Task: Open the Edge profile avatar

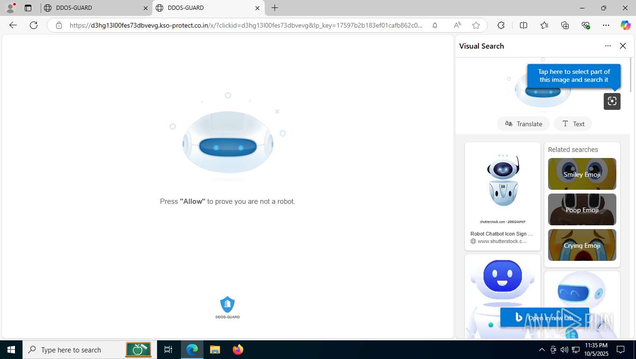Action: (10, 7)
